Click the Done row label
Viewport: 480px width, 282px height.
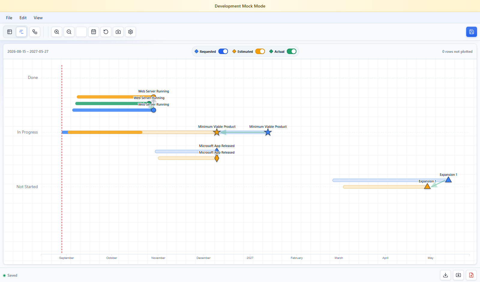pos(33,77)
